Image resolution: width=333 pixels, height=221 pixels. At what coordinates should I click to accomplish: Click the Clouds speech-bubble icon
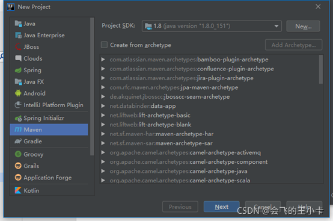(x=18, y=58)
